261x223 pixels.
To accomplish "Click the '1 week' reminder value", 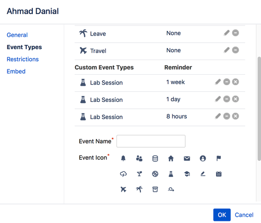I will coord(175,82).
